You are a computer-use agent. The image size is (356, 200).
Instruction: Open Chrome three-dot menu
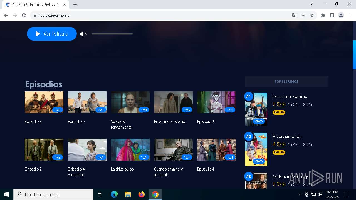pyautogui.click(x=350, y=15)
